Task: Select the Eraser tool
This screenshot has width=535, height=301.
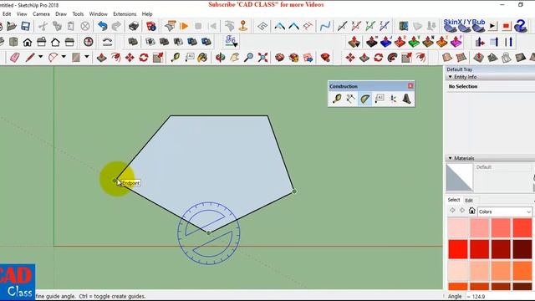Action: [15, 58]
